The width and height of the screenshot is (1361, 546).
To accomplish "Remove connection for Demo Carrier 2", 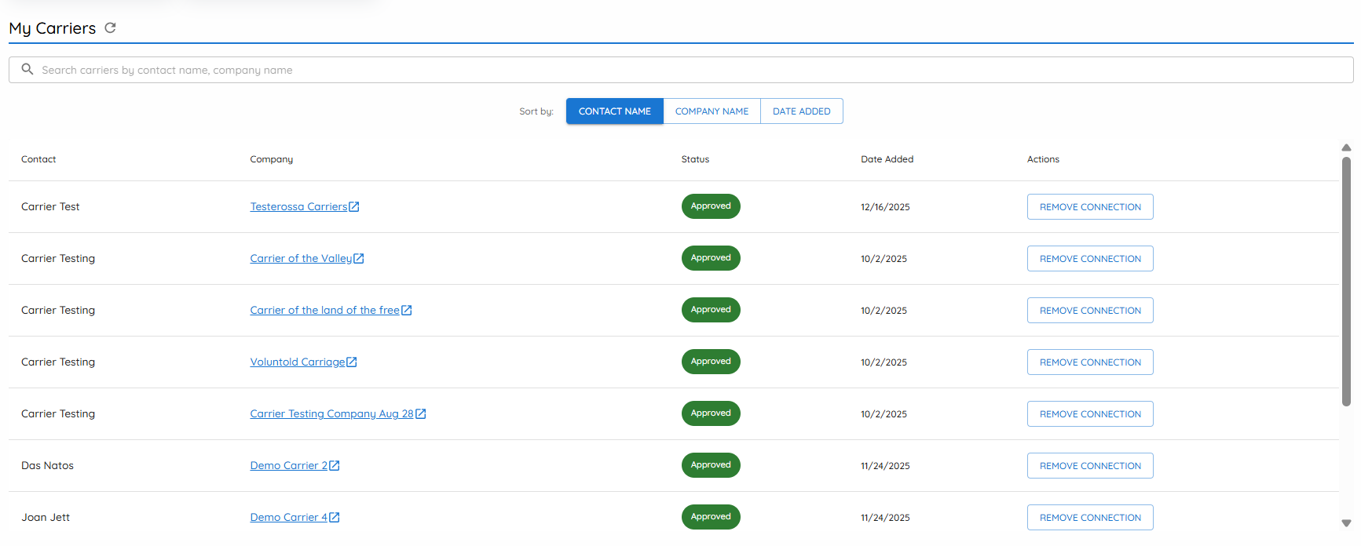I will click(1090, 466).
